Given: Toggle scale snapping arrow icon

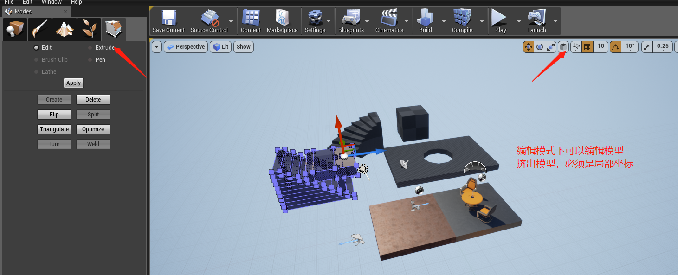Looking at the screenshot, I should click(647, 47).
